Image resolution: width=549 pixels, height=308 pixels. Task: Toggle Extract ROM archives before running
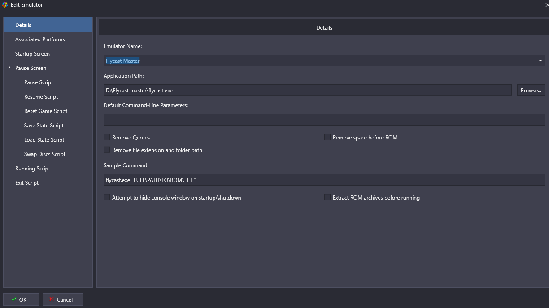(327, 197)
